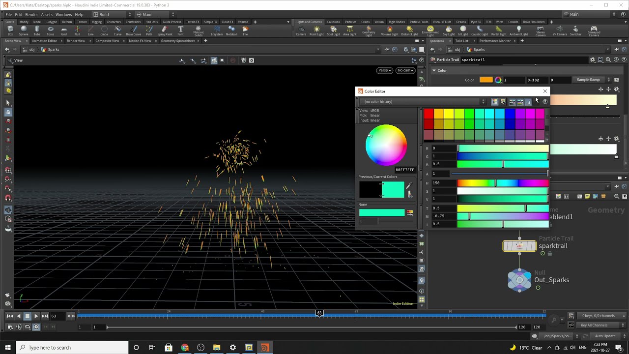Add a Stereo Camera
Image resolution: width=629 pixels, height=354 pixels.
click(541, 31)
